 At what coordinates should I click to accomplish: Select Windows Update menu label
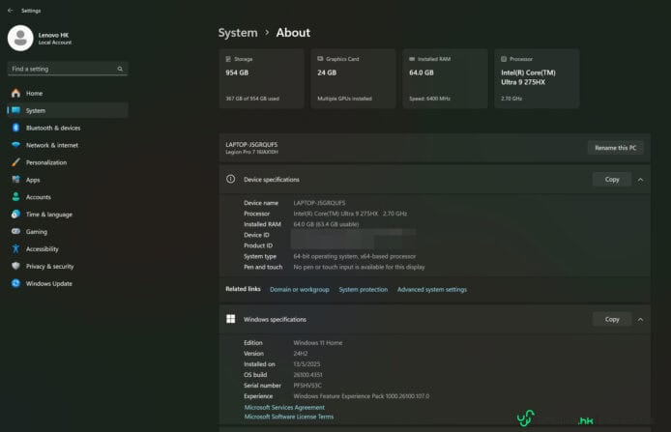[x=48, y=283]
